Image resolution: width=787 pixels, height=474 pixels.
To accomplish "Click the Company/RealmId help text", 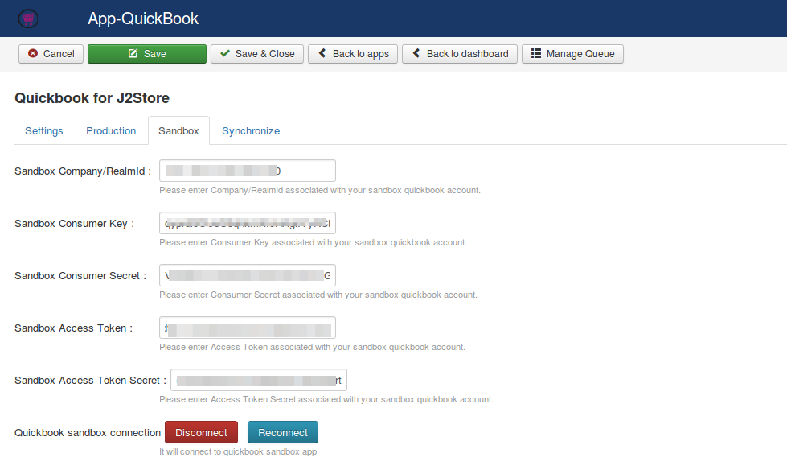I will [320, 190].
